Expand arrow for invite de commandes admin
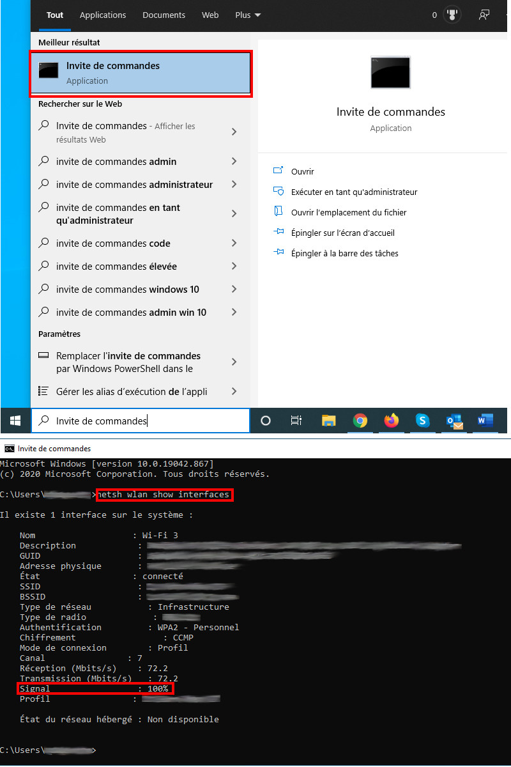 (234, 161)
